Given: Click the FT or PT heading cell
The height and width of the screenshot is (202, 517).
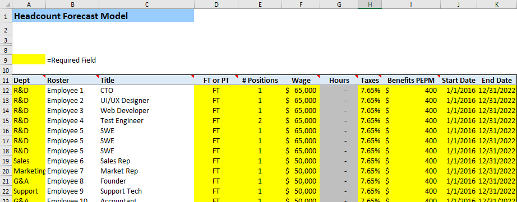Looking at the screenshot, I should (x=216, y=80).
